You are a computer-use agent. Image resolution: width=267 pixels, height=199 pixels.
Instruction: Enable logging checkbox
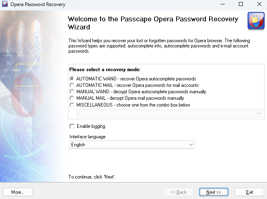click(x=72, y=126)
